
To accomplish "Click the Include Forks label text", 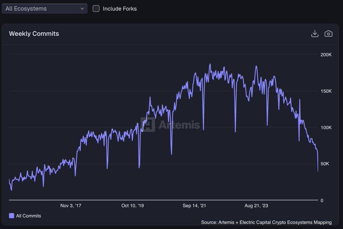I will click(x=120, y=8).
